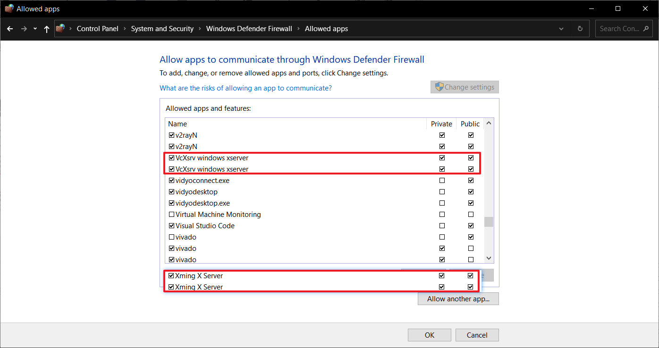Click the up one level arrow
Image resolution: width=659 pixels, height=348 pixels.
click(46, 28)
